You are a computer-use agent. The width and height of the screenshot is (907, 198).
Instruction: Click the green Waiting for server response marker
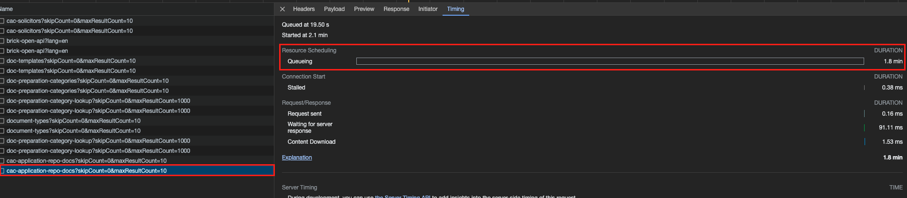pos(864,128)
